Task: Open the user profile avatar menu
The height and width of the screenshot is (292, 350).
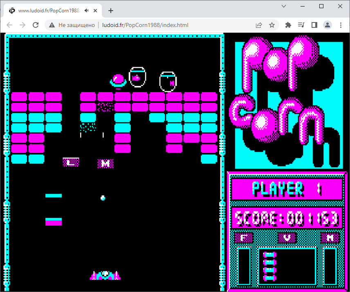Action: pos(328,25)
